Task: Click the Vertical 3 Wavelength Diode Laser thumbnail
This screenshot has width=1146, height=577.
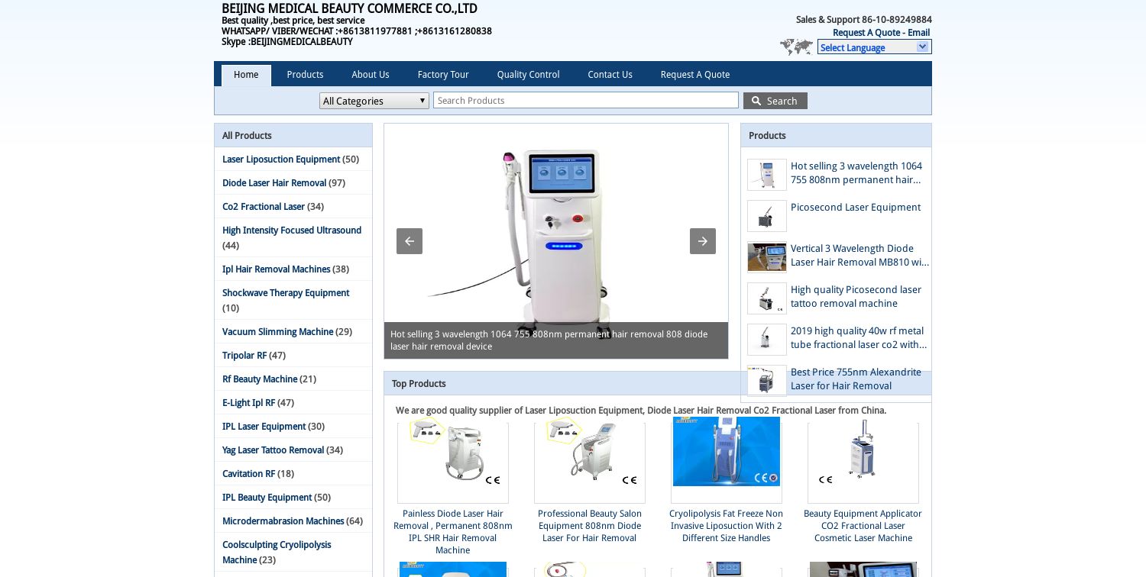Action: pos(767,257)
